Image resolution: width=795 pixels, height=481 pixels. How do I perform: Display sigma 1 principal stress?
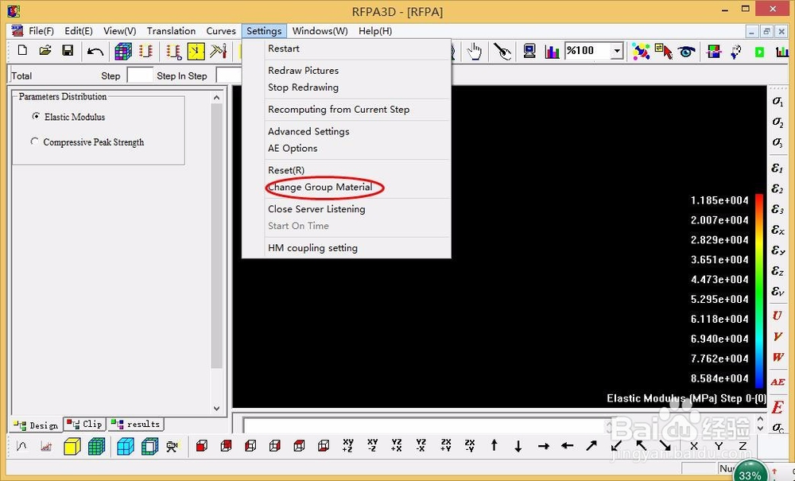pyautogui.click(x=778, y=102)
